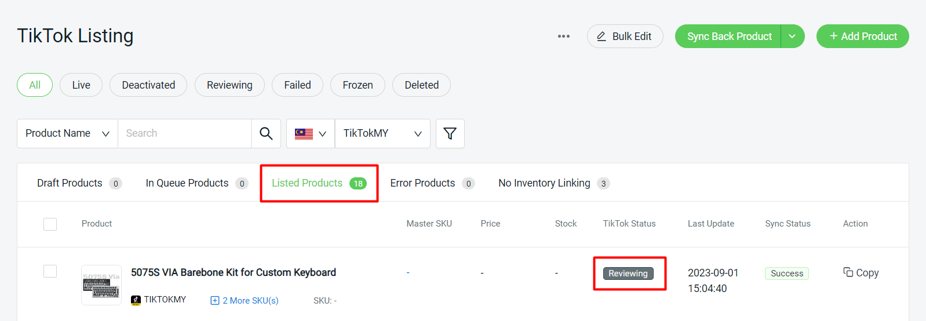
Task: Click the Add Product button
Action: pyautogui.click(x=862, y=37)
